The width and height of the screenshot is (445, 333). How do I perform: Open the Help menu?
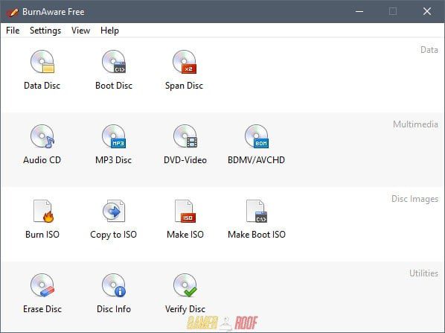coord(109,31)
